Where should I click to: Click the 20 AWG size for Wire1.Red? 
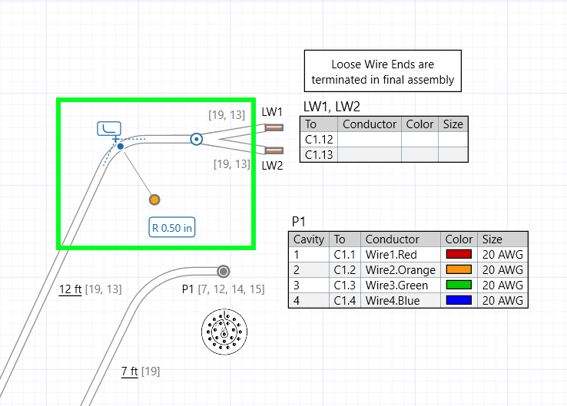pyautogui.click(x=502, y=254)
